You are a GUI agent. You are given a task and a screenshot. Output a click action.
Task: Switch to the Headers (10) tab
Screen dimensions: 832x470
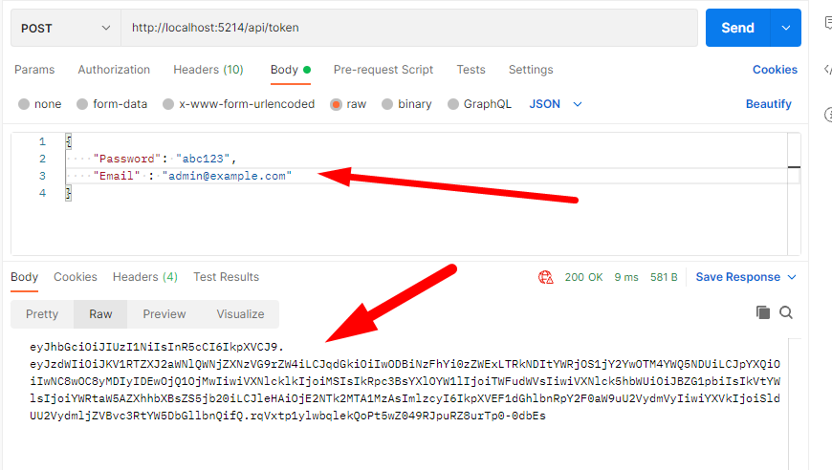pos(208,70)
